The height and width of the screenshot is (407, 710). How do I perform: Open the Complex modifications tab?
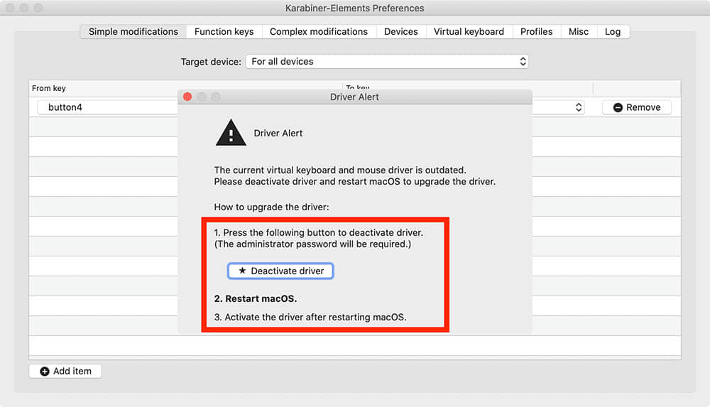point(318,32)
